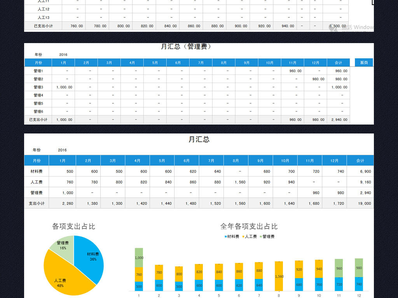Click the 人工13 row label
This screenshot has width=398, height=298.
tap(44, 17)
